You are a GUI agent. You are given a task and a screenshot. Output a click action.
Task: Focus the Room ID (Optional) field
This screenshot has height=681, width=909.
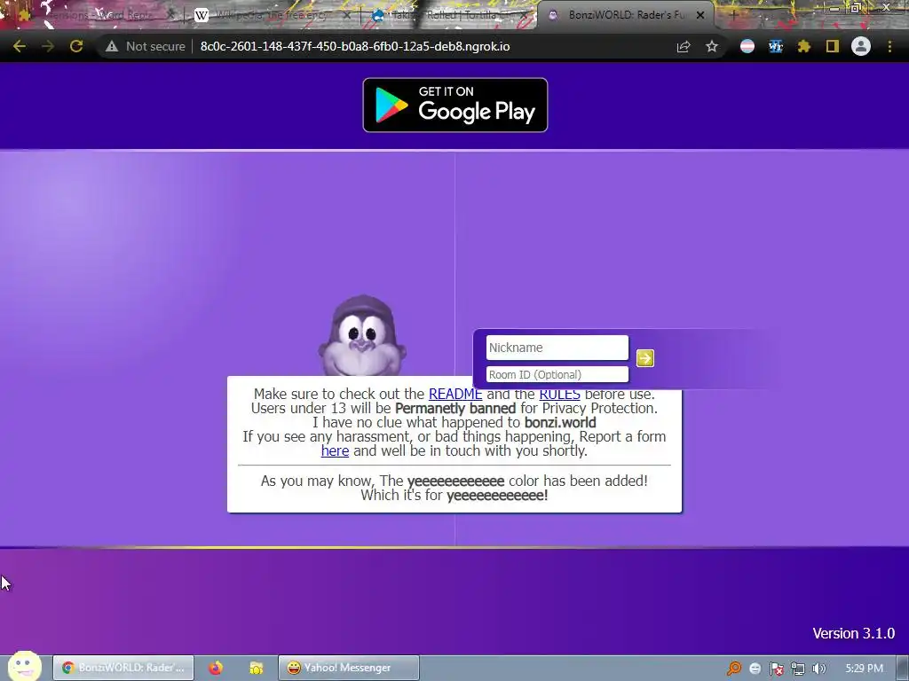[x=557, y=374]
